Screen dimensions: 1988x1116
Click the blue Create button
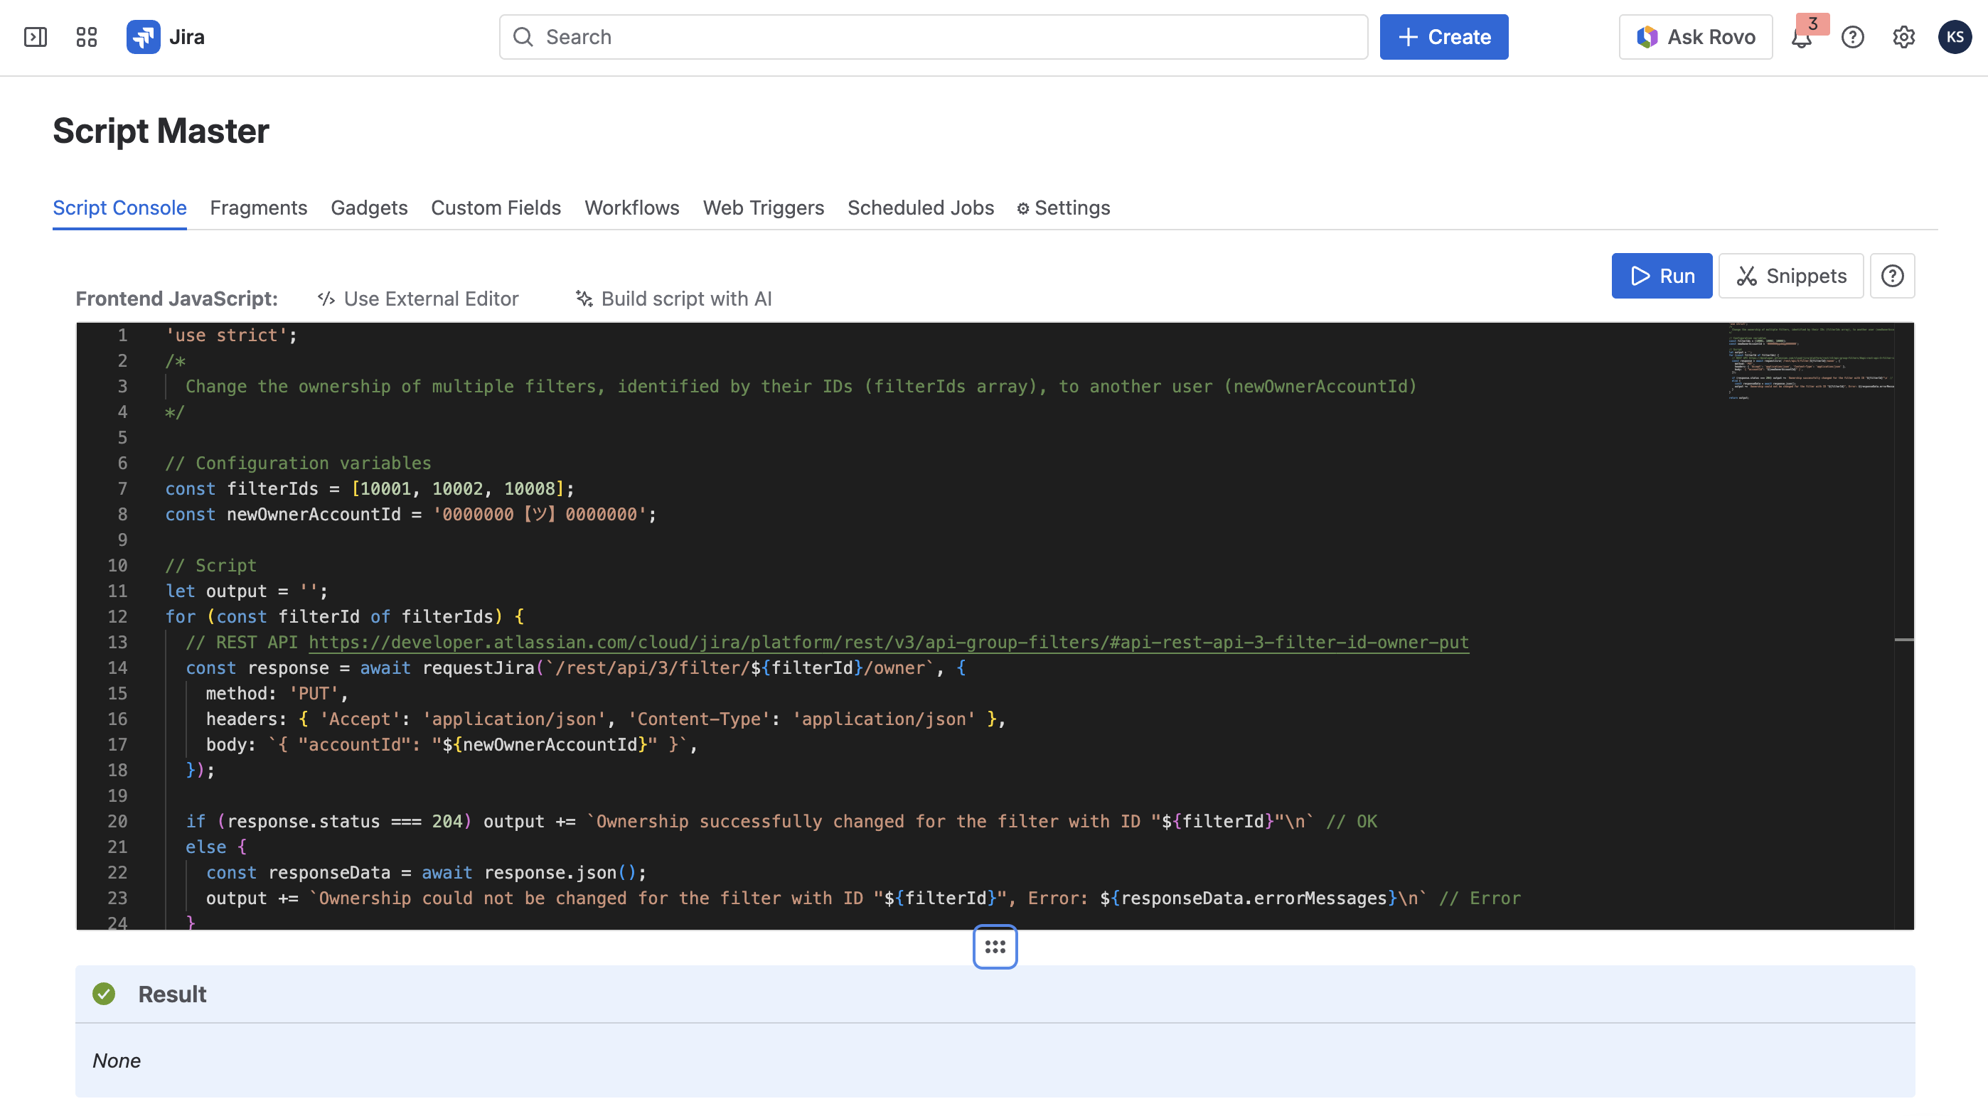tap(1443, 37)
